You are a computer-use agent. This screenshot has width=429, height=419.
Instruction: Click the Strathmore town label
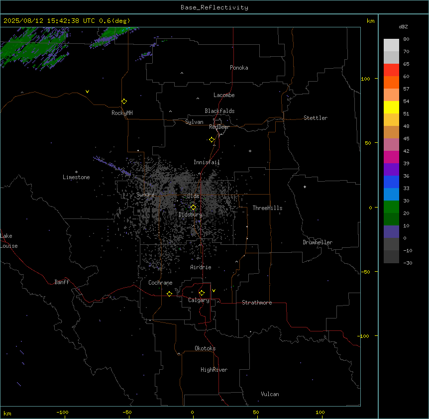(x=257, y=303)
